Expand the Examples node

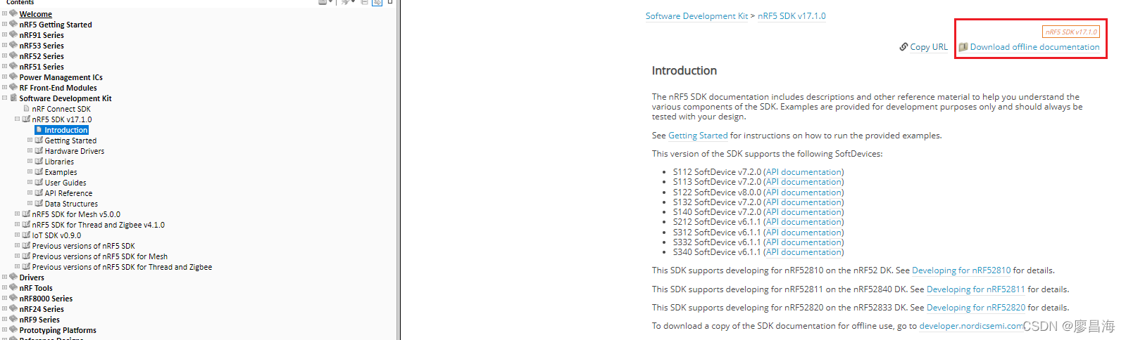[x=30, y=171]
